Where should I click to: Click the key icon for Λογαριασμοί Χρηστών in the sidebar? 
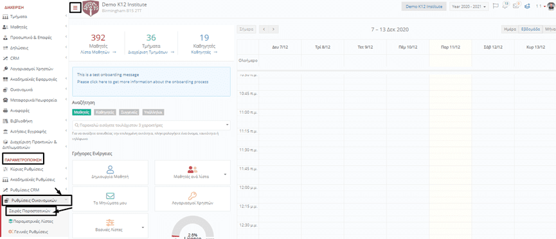click(x=5, y=69)
